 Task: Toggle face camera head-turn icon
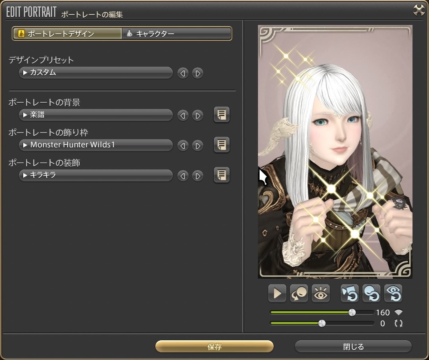click(299, 294)
